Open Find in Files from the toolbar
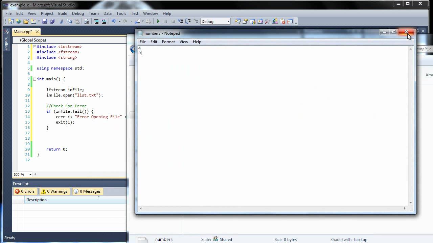Screen dimensions: 433x243 [87, 21]
